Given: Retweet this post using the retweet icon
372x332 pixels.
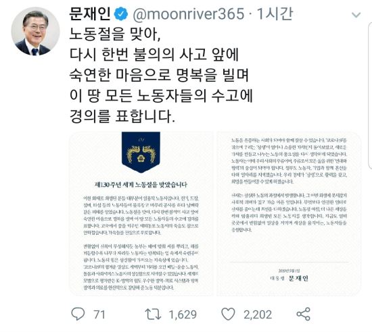Looking at the screenshot, I should tap(153, 314).
